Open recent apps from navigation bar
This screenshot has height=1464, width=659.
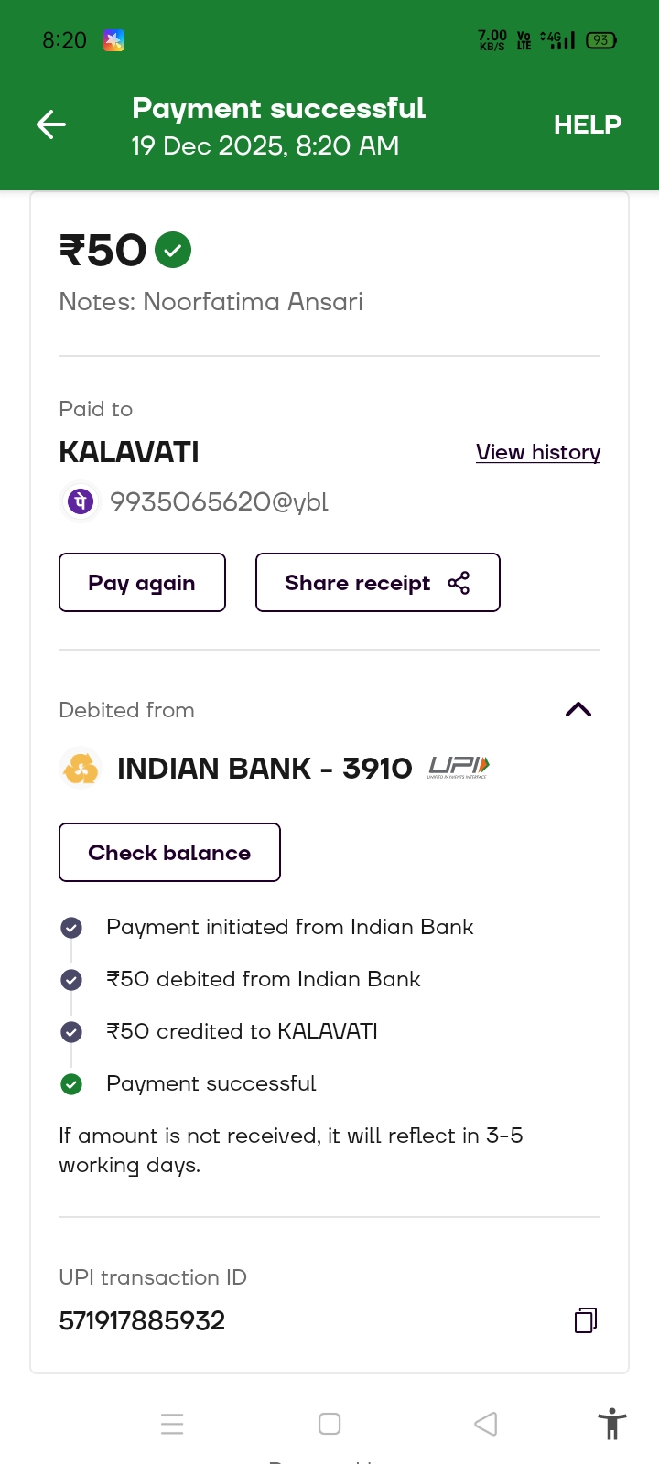[x=172, y=1424]
